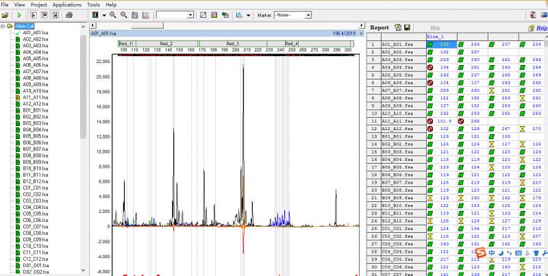Click the open project folder icon

(5, 14)
